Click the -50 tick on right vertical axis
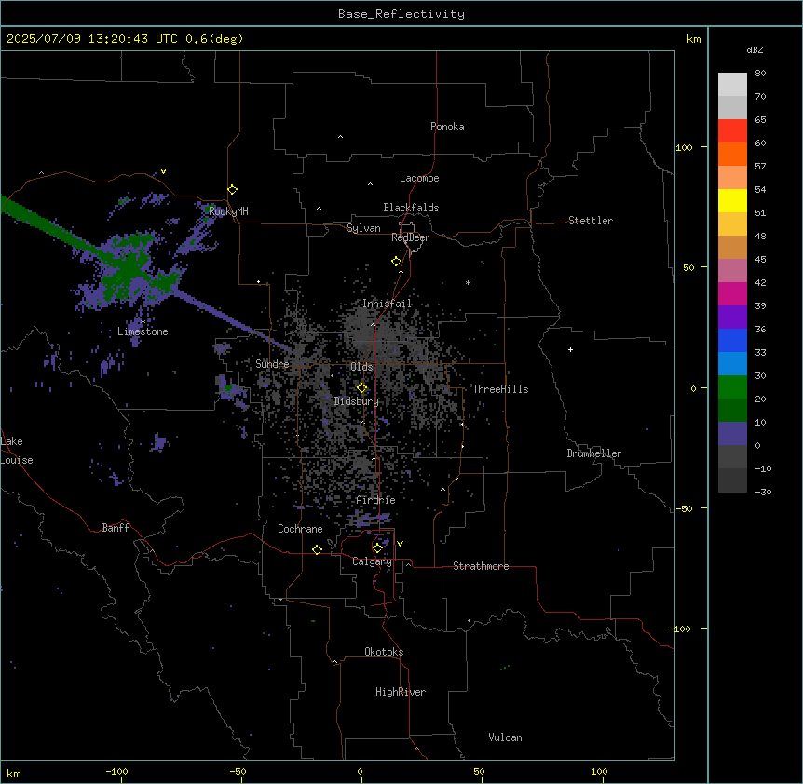The image size is (803, 784). pyautogui.click(x=683, y=508)
